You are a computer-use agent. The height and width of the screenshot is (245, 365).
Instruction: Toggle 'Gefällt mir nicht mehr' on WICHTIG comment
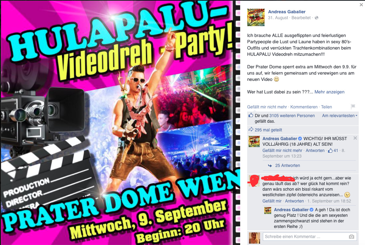click(x=282, y=151)
